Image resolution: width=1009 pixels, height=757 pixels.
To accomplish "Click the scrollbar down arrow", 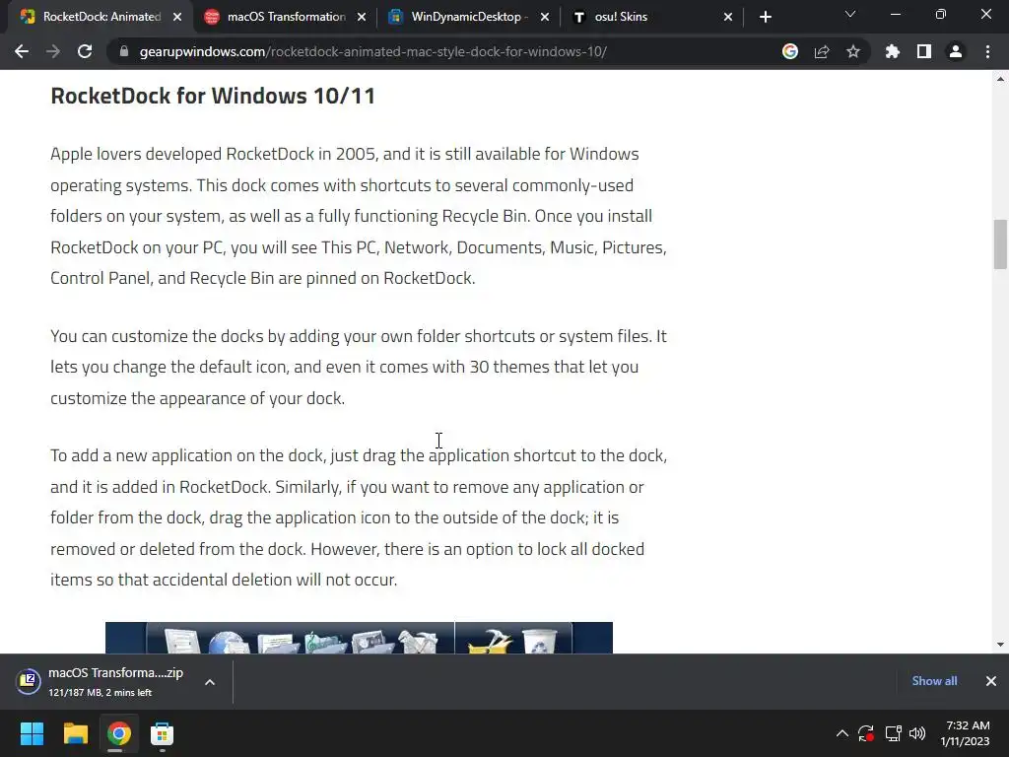I will (x=1000, y=645).
